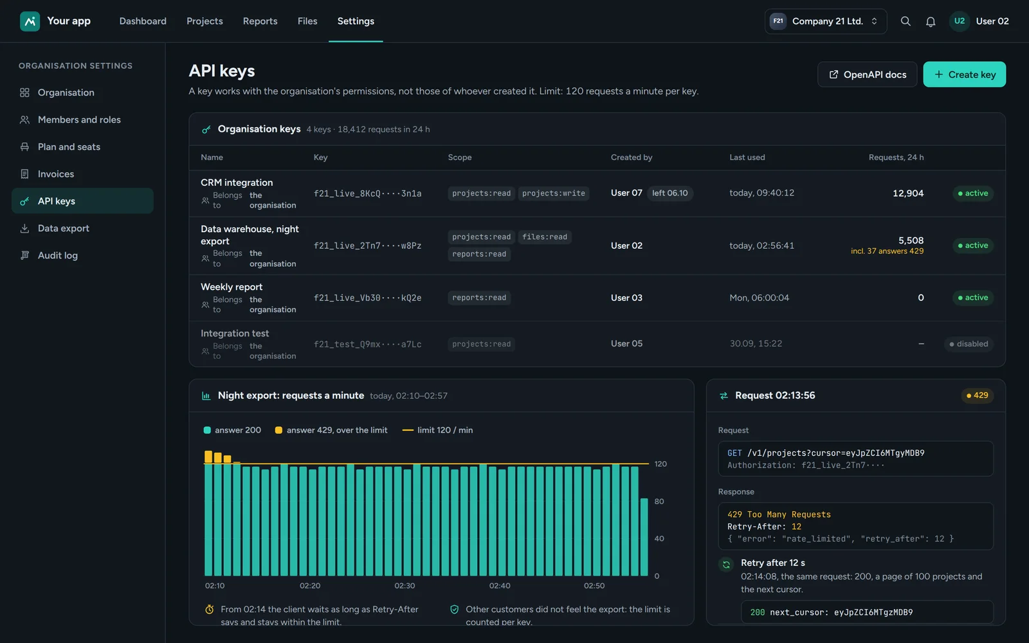Click the API keys key icon in sidebar
Screen dimensions: 1029x643
coord(24,201)
